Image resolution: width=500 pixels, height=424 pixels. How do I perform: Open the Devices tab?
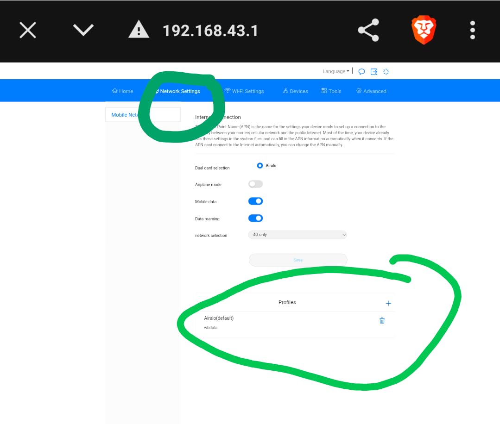pyautogui.click(x=295, y=91)
